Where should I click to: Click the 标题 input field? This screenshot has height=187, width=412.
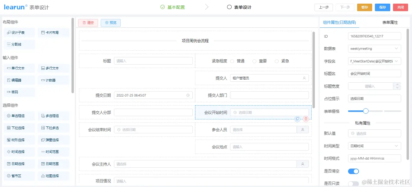coord(153,61)
